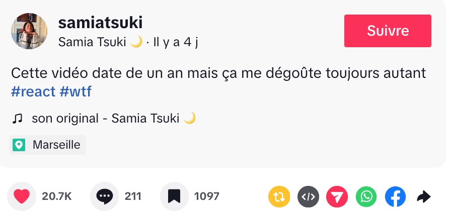This screenshot has width=454, height=218.
Task: Select the Marseille location tag
Action: (x=56, y=145)
